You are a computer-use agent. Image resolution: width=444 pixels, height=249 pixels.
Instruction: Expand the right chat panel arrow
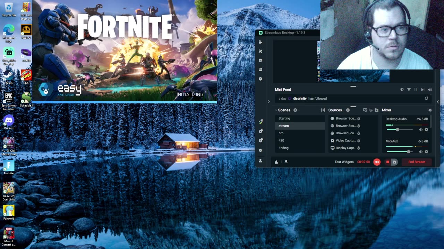pos(438,102)
